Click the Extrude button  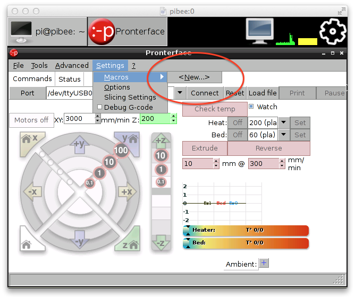coord(205,148)
